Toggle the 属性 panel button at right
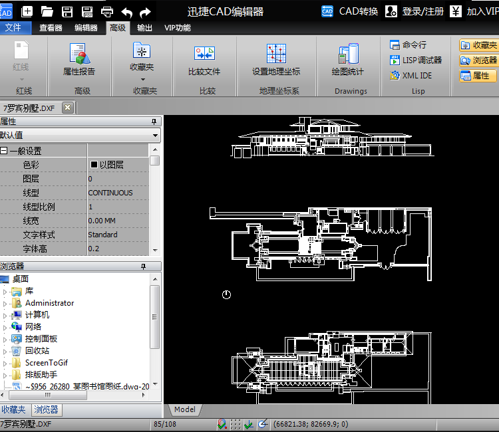Image resolution: width=499 pixels, height=432 pixels. click(478, 76)
